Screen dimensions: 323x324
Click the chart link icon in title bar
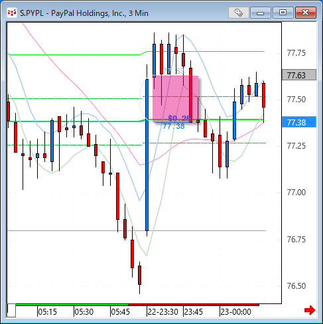click(238, 13)
